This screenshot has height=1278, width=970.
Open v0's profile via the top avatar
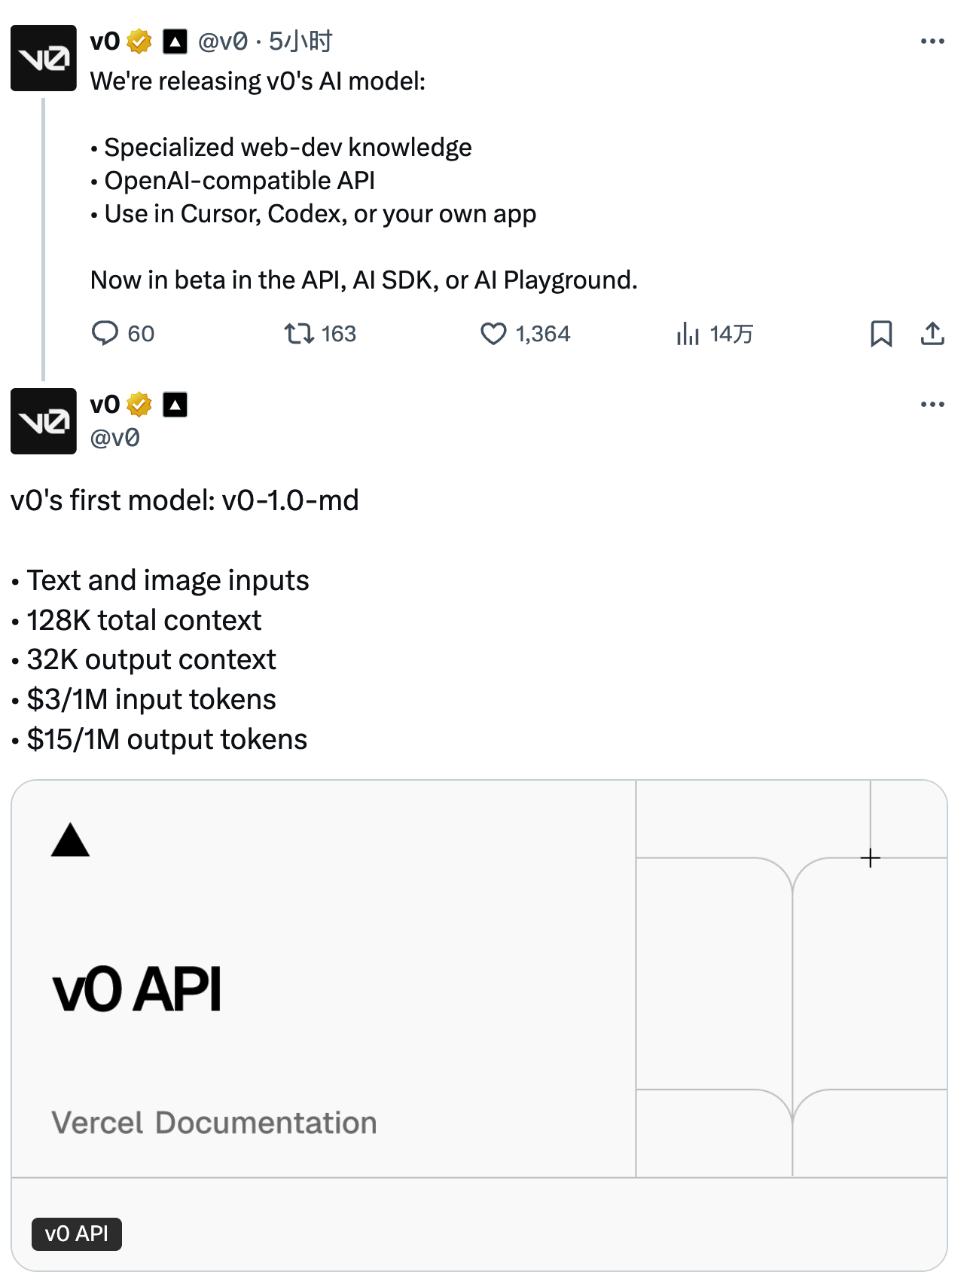[x=42, y=58]
